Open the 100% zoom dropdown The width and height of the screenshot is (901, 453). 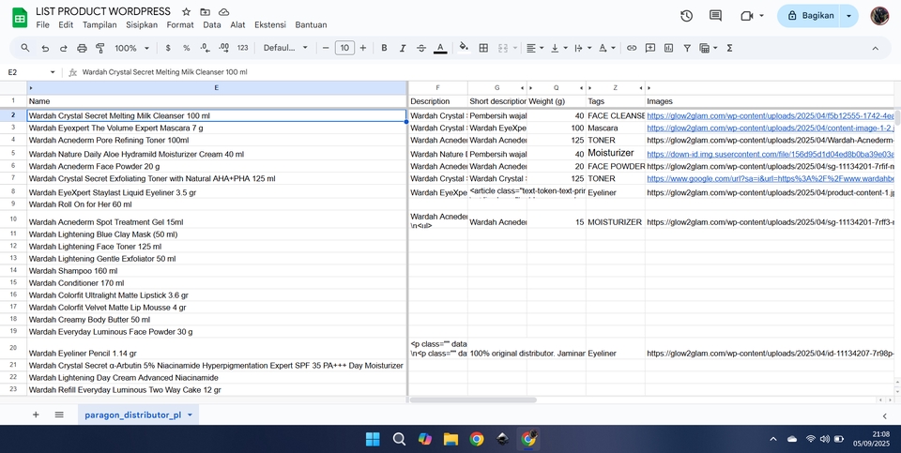pos(131,48)
